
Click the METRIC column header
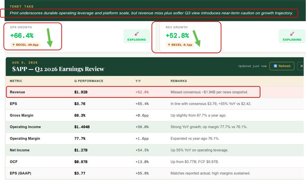[16, 81]
